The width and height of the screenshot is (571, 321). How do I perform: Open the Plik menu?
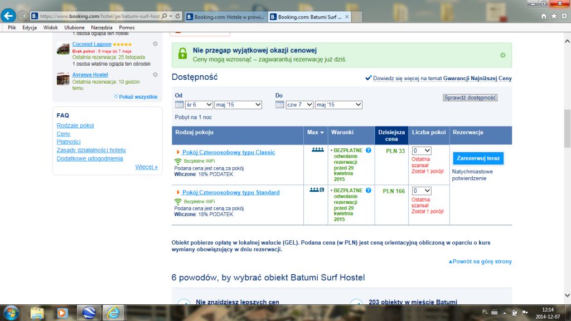tap(12, 28)
